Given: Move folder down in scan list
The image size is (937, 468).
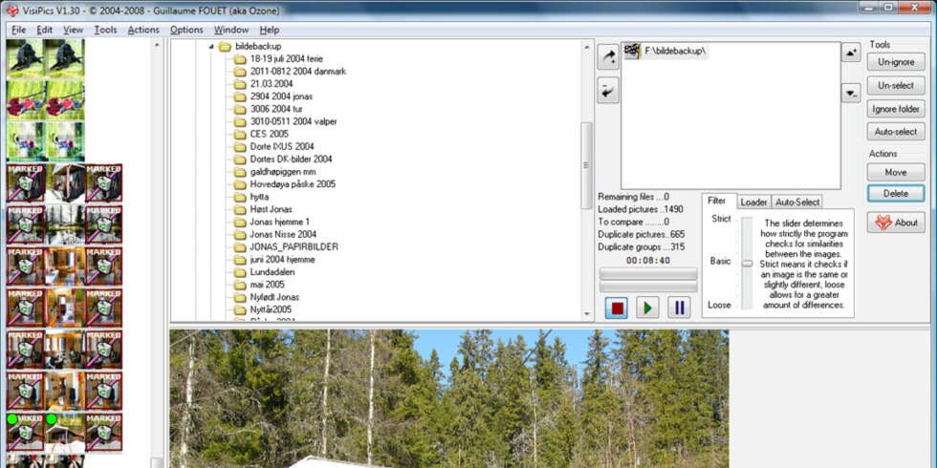Looking at the screenshot, I should [851, 93].
